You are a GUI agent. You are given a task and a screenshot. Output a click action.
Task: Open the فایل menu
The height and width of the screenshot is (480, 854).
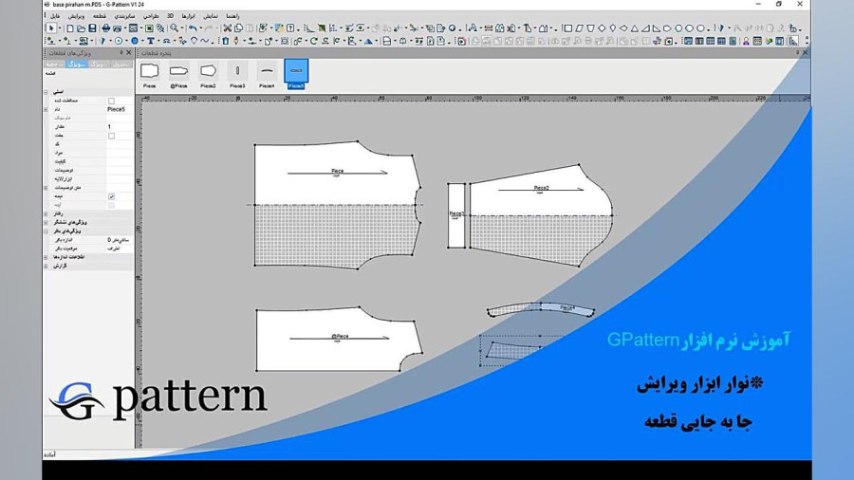55,16
